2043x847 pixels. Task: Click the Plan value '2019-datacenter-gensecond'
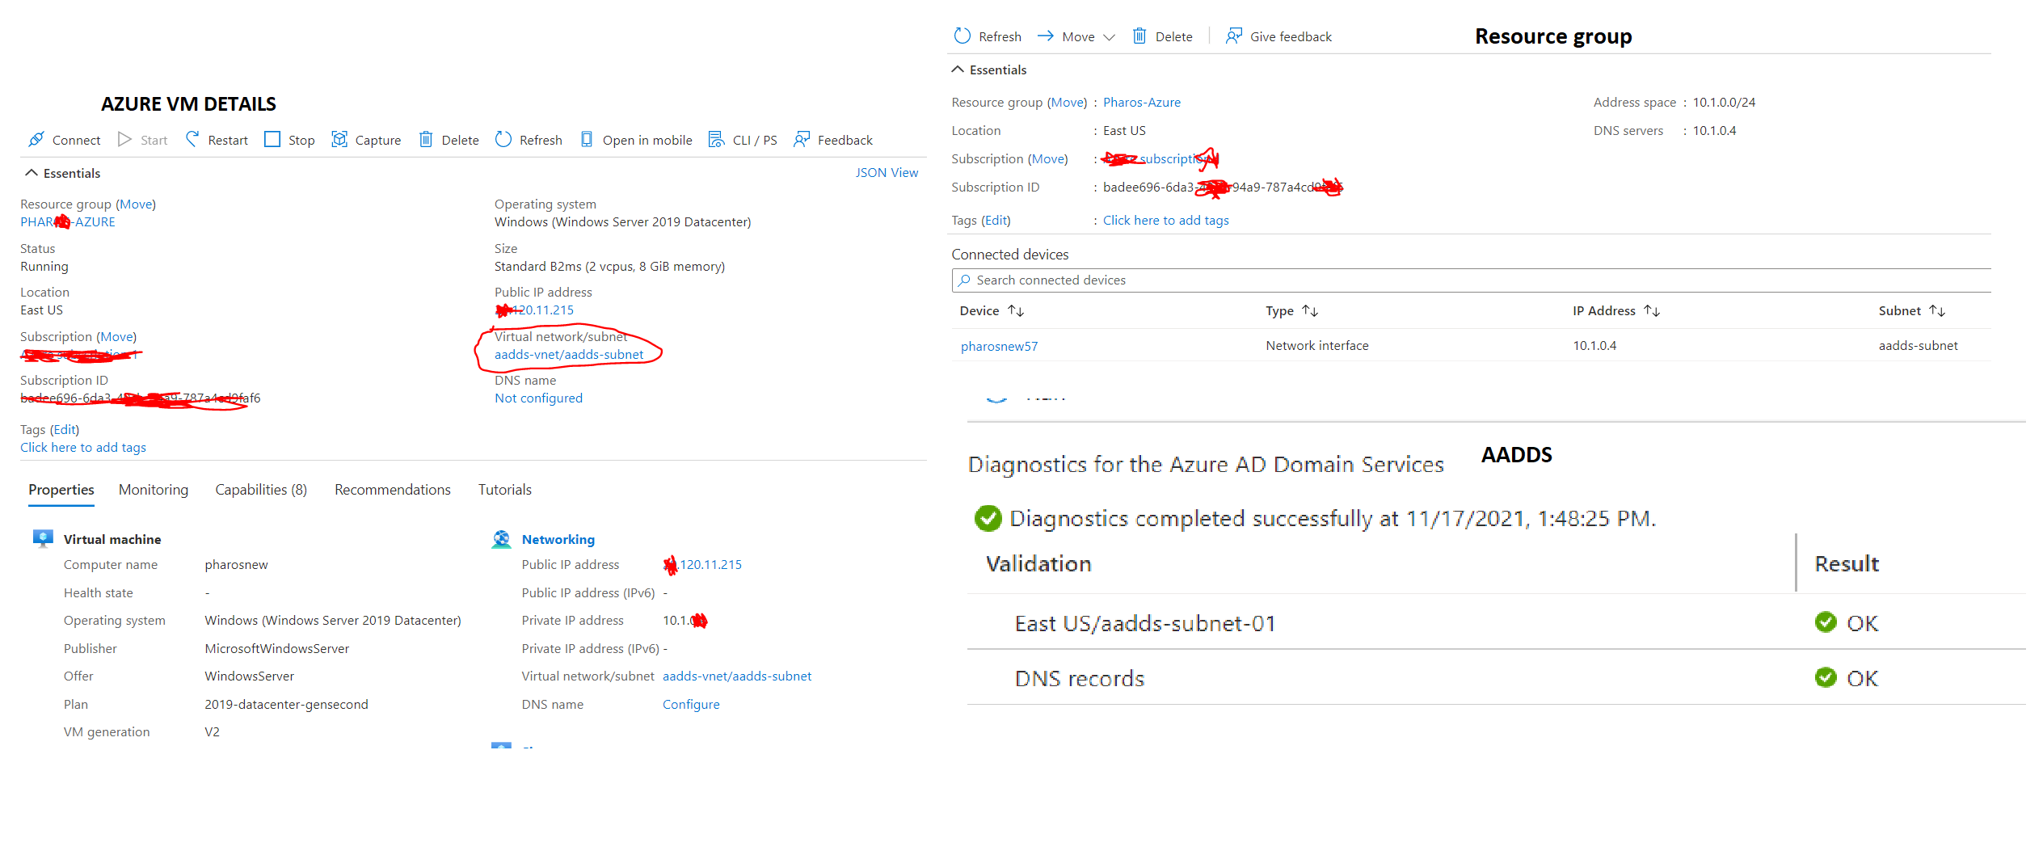coord(286,705)
